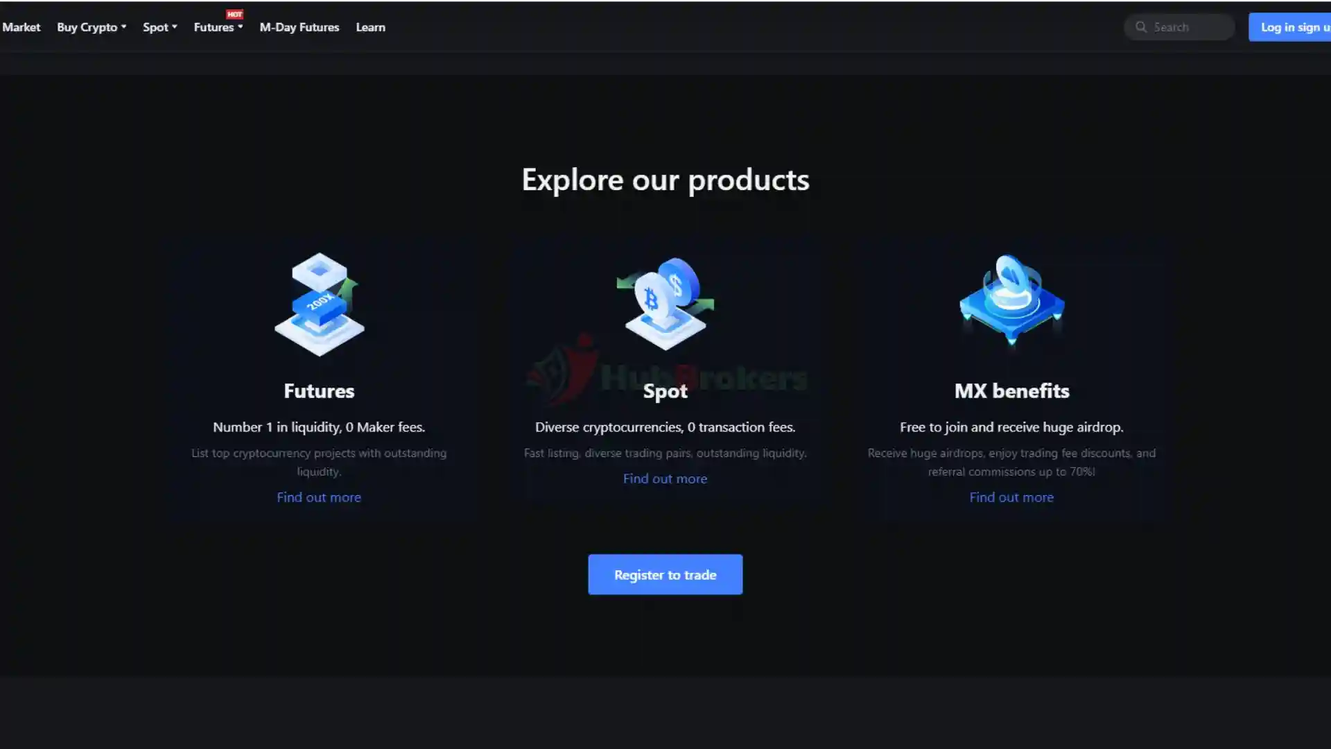Open M-Day Futures from navigation bar
This screenshot has height=749, width=1331.
(x=299, y=27)
